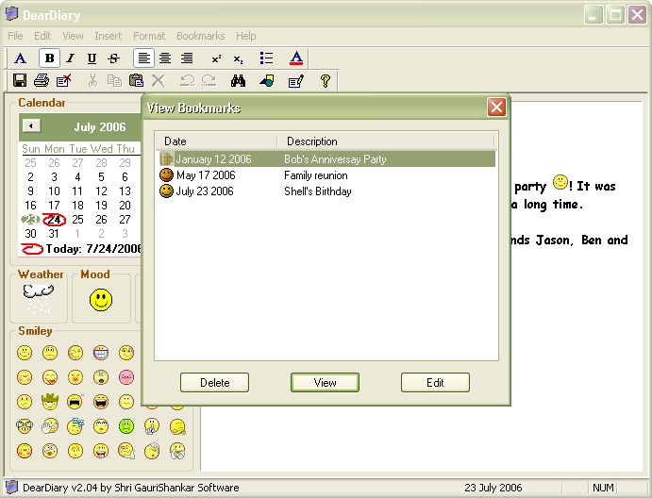Print the entry with the printer icon

pyautogui.click(x=42, y=80)
